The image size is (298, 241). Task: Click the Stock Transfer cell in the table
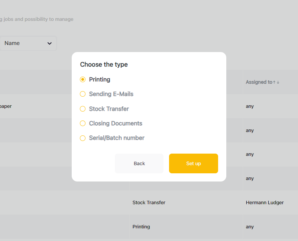pos(149,203)
